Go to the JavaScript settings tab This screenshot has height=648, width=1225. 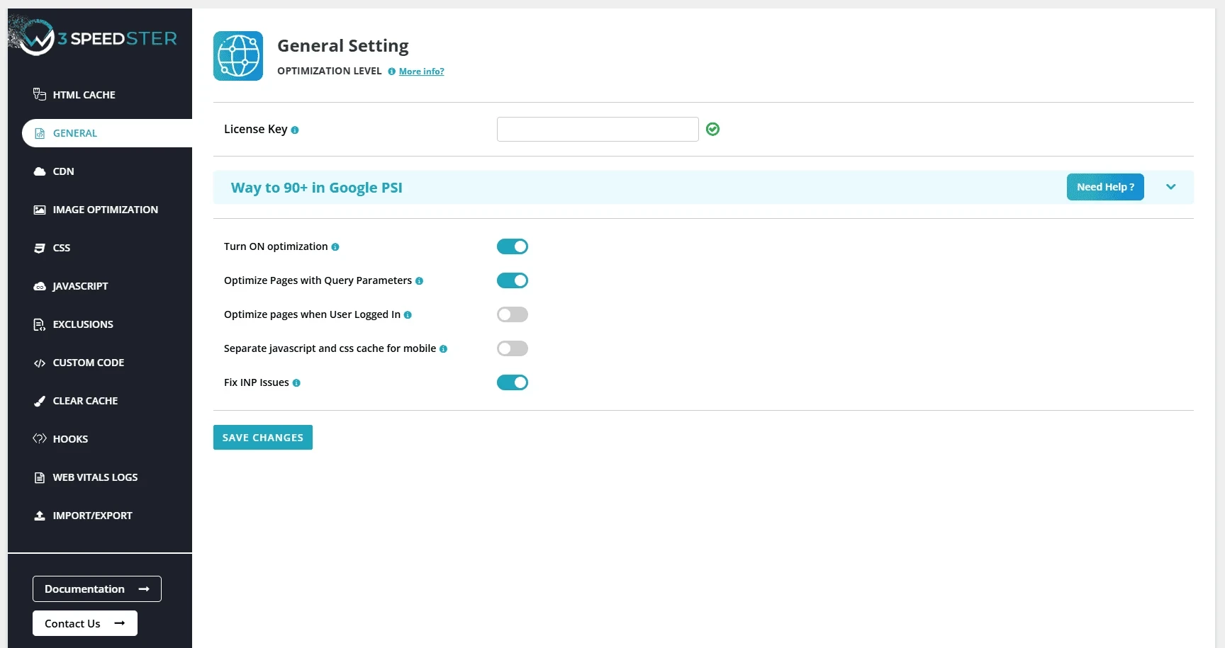point(80,286)
